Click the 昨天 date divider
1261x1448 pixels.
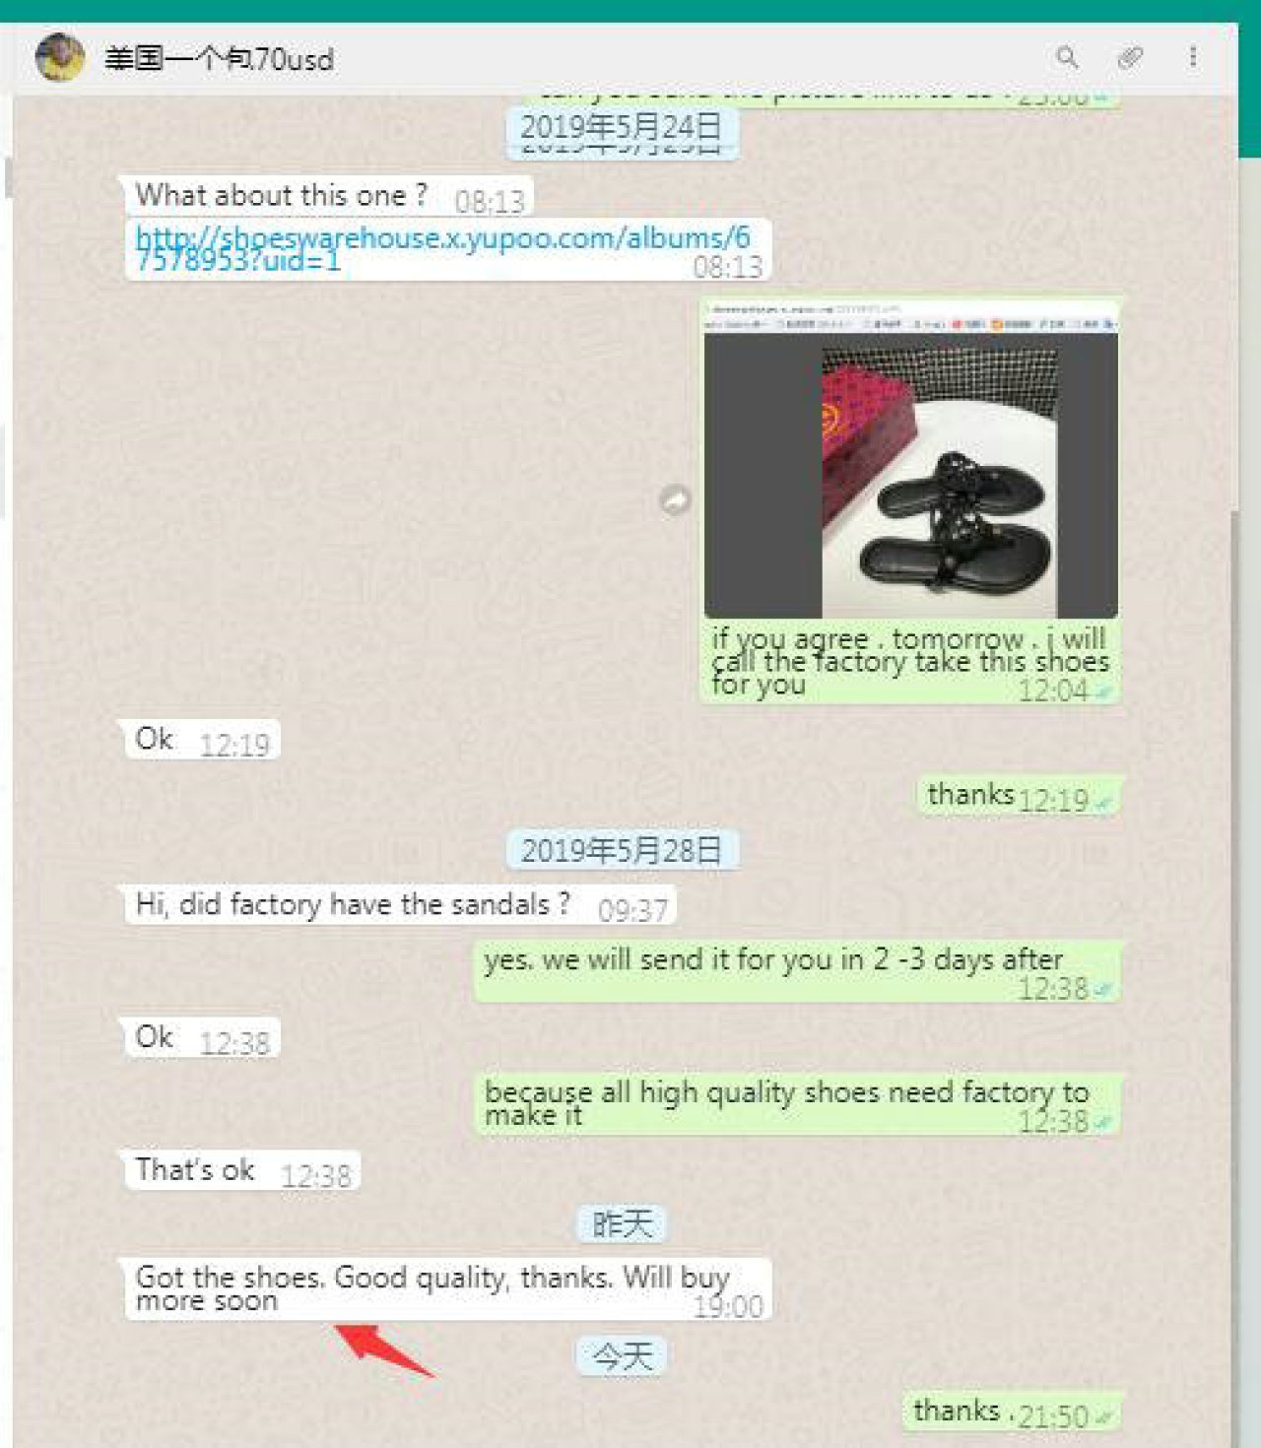coord(622,1224)
